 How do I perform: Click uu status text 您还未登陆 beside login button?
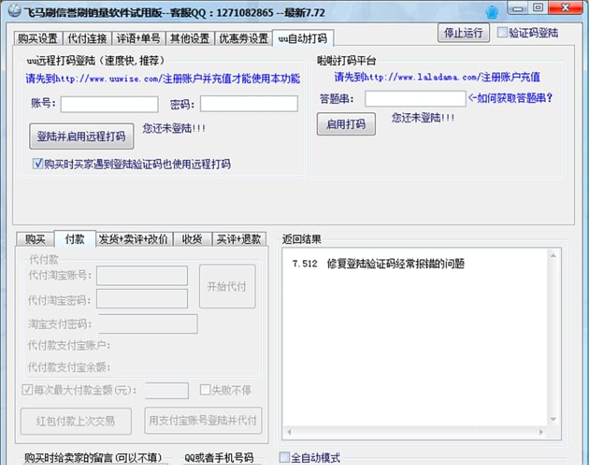174,129
